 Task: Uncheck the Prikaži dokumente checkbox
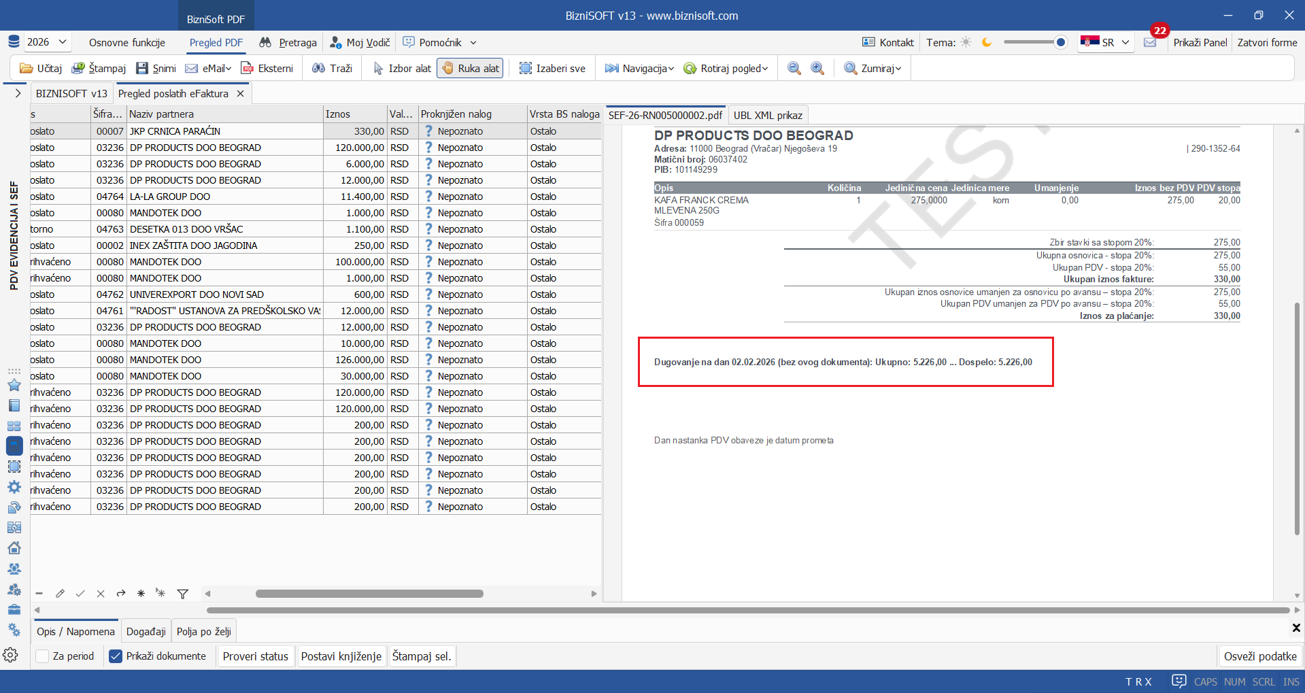tap(116, 656)
